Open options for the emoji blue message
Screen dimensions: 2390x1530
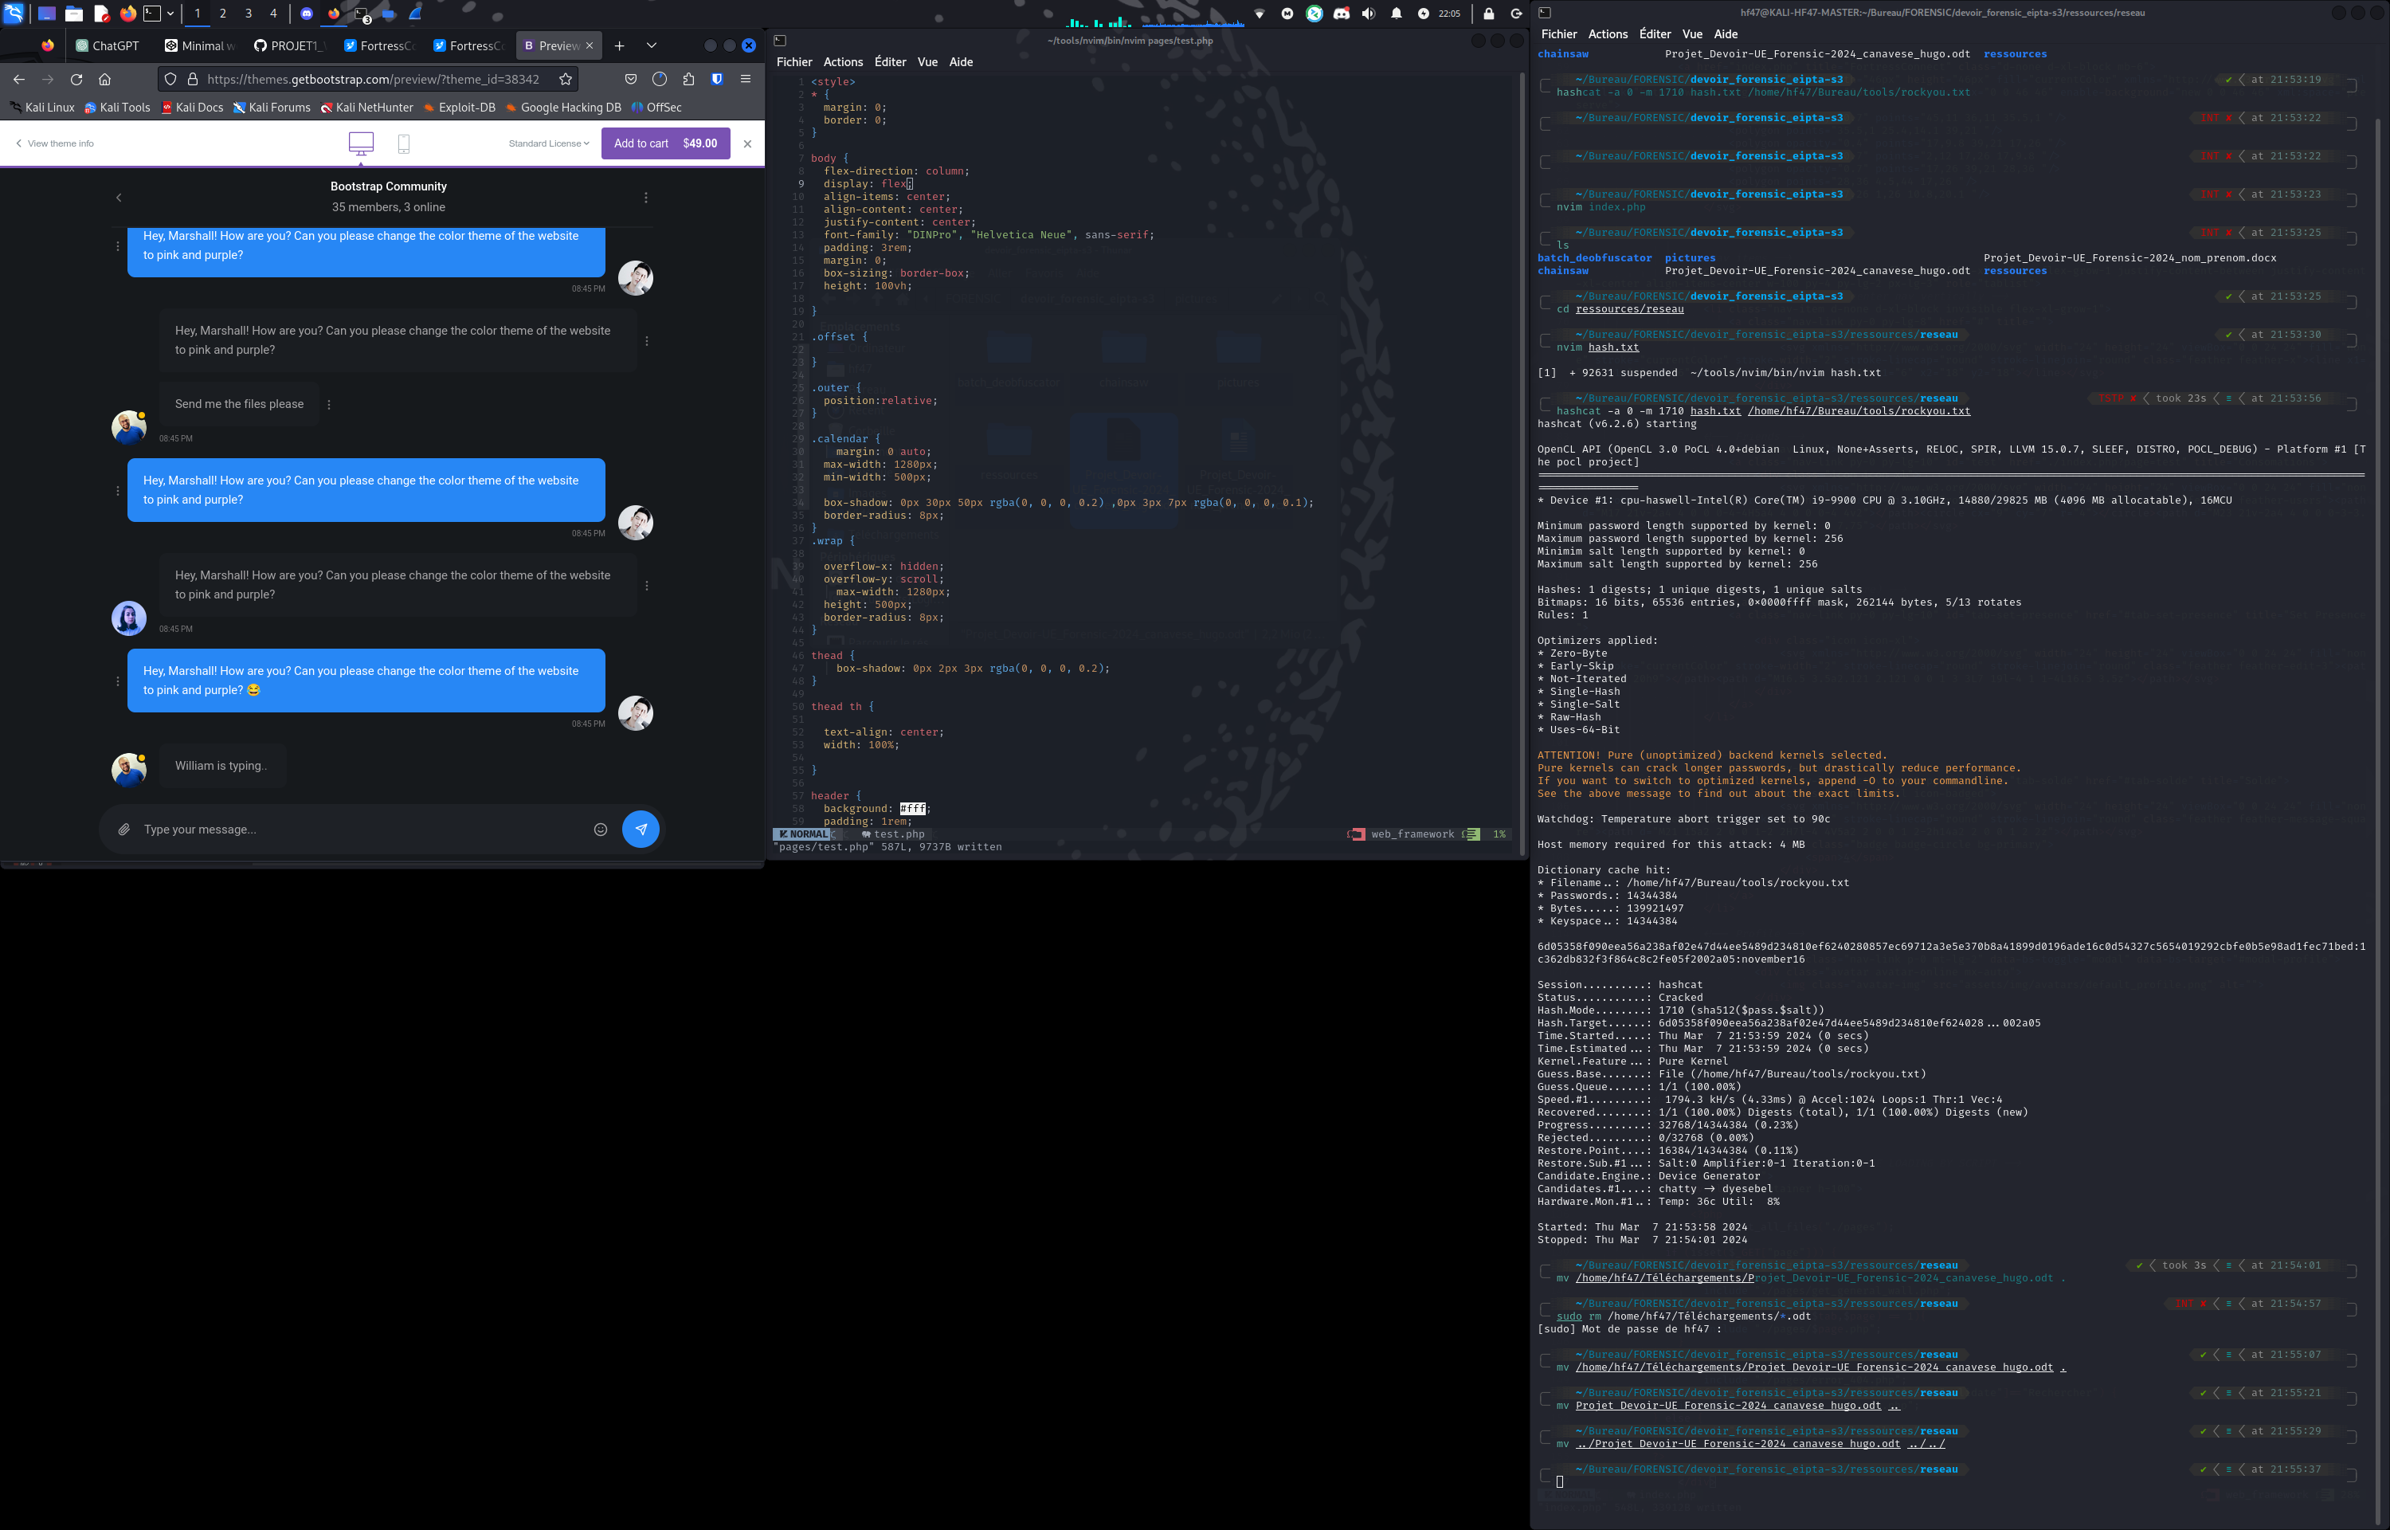pyautogui.click(x=118, y=681)
